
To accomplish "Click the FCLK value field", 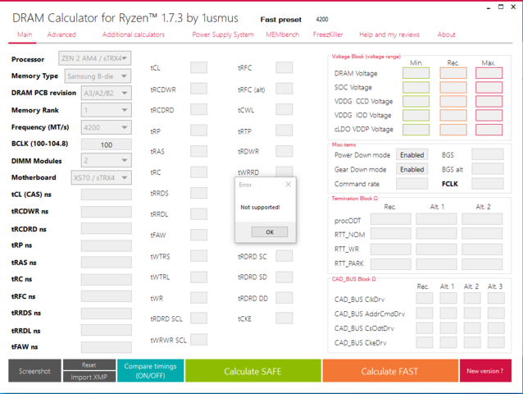I will [x=487, y=184].
